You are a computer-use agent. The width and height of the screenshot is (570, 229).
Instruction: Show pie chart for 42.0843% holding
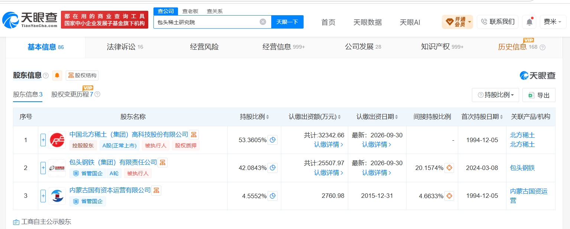click(273, 168)
